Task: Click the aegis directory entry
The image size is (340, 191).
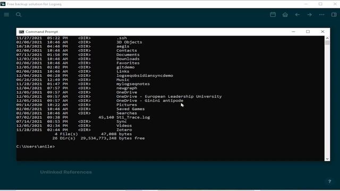Action: coord(123,46)
